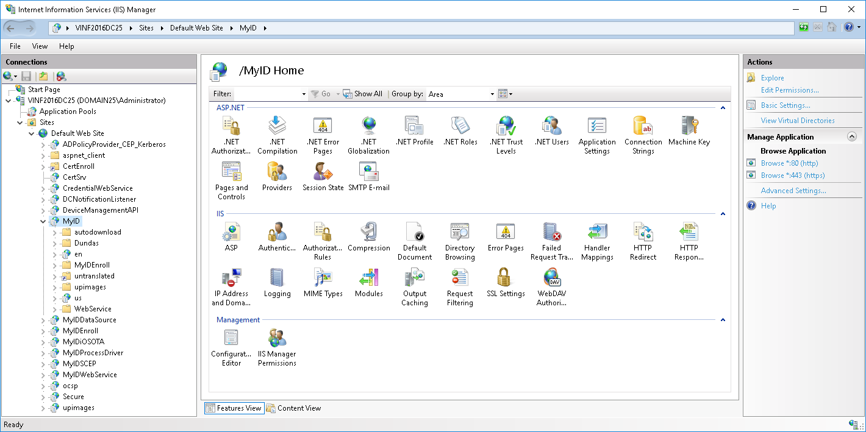Collapse the Manage Application section
Image resolution: width=866 pixels, height=432 pixels.
(852, 136)
